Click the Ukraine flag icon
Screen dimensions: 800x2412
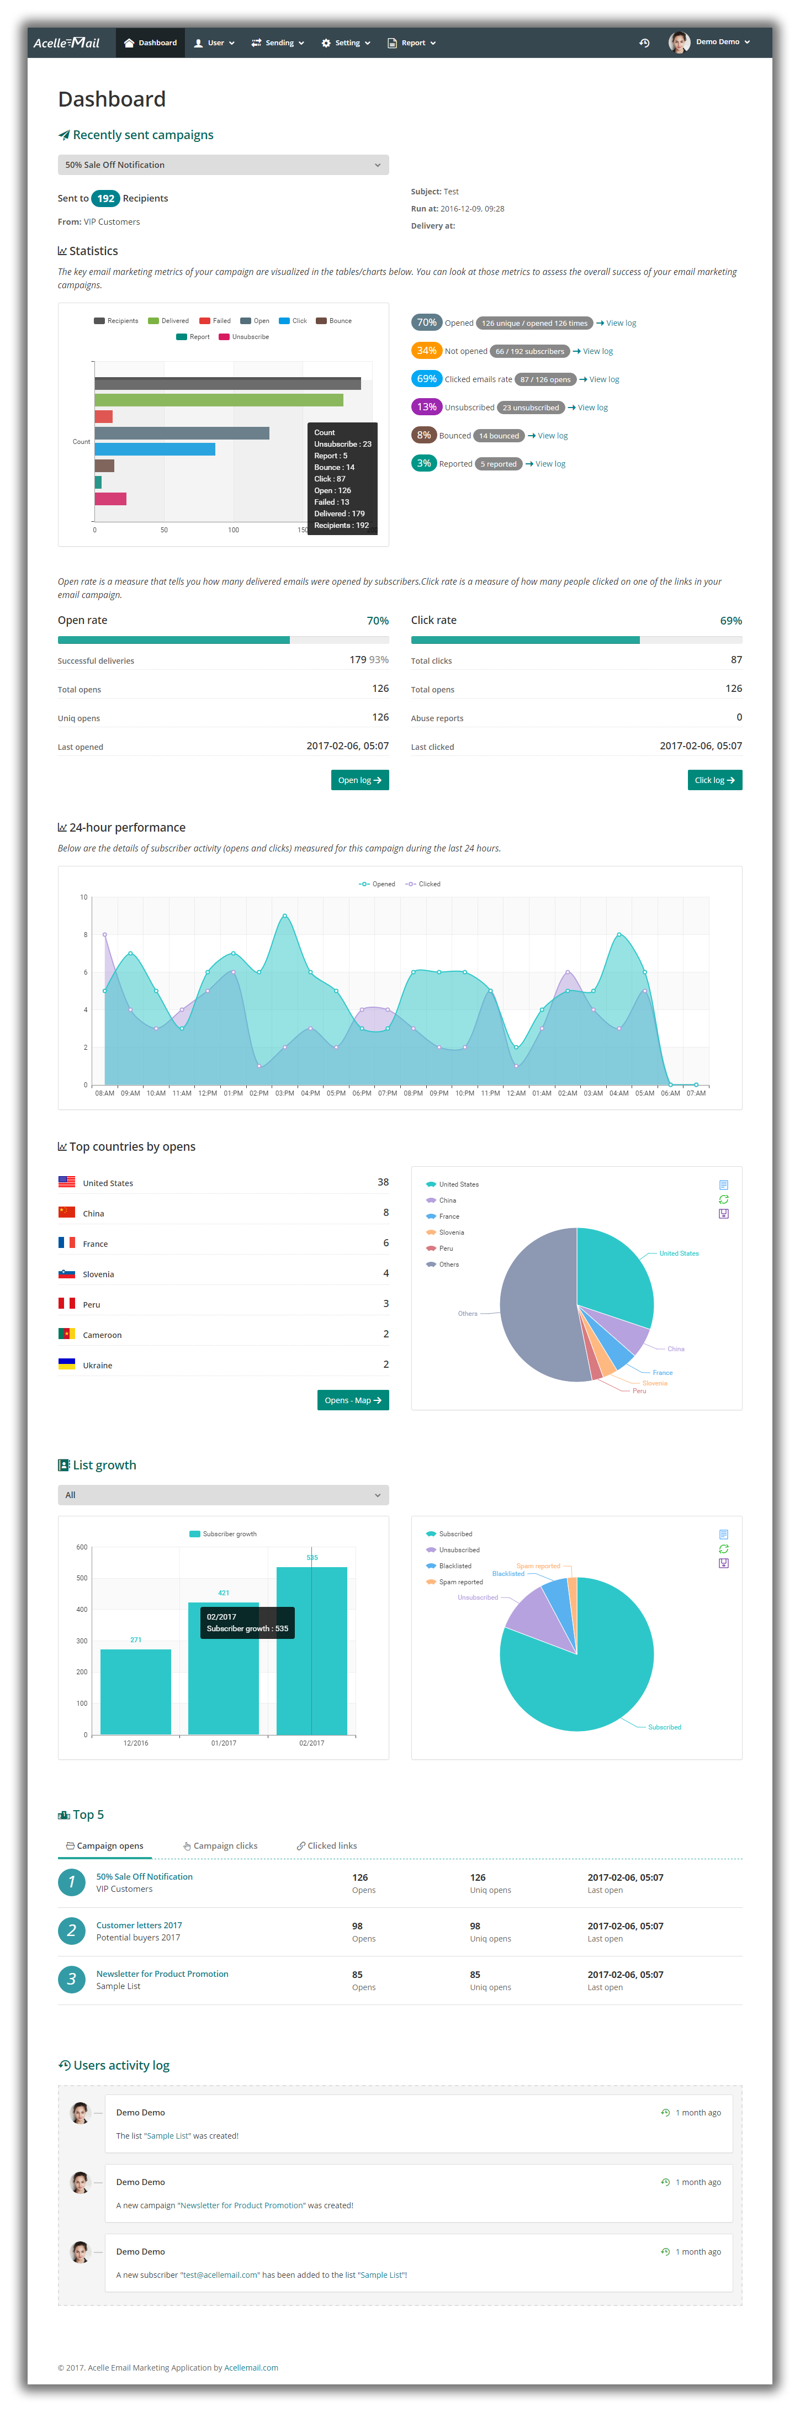[66, 1364]
